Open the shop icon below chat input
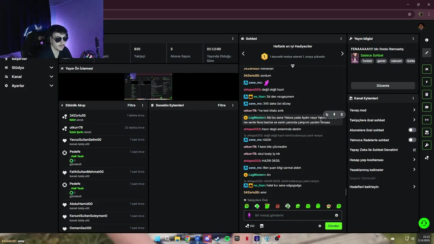The height and width of the screenshot is (244, 434). (x=262, y=226)
